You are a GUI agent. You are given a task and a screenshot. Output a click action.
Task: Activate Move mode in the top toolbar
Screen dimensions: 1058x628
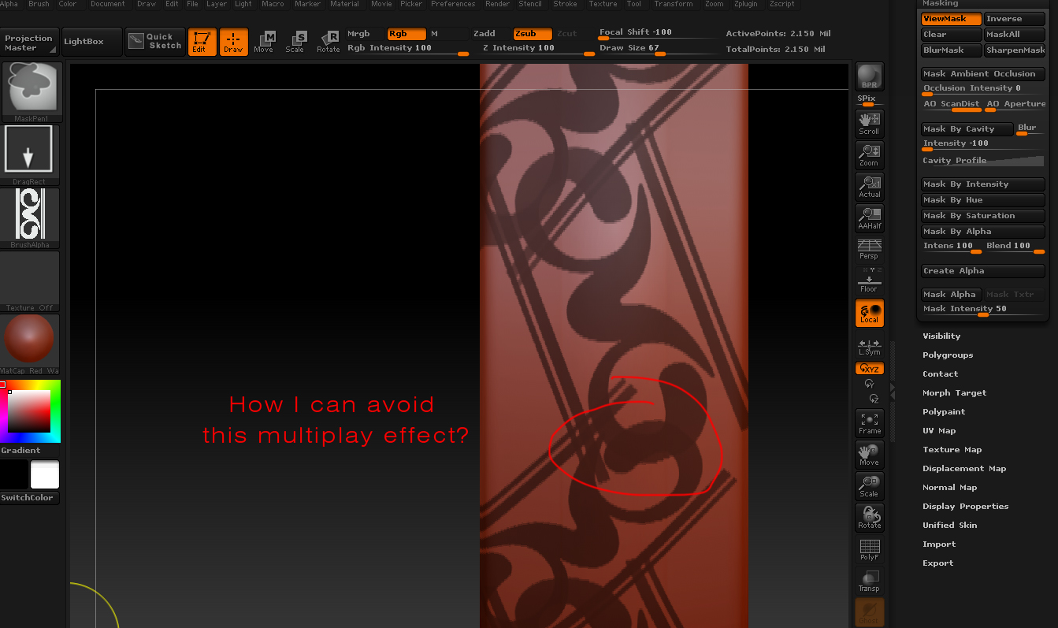[264, 42]
